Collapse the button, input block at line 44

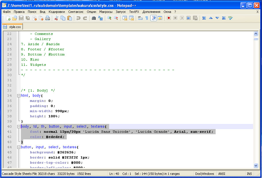click(19, 147)
